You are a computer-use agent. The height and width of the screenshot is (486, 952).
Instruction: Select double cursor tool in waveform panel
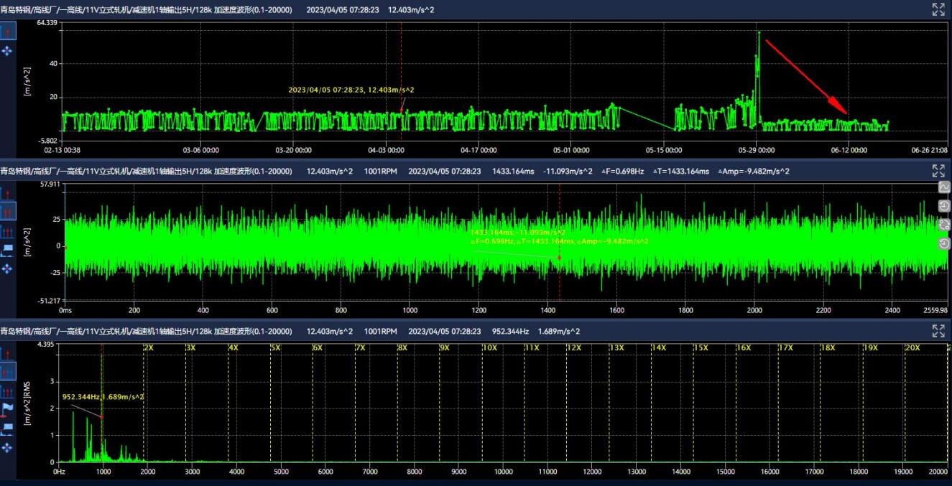pos(7,212)
